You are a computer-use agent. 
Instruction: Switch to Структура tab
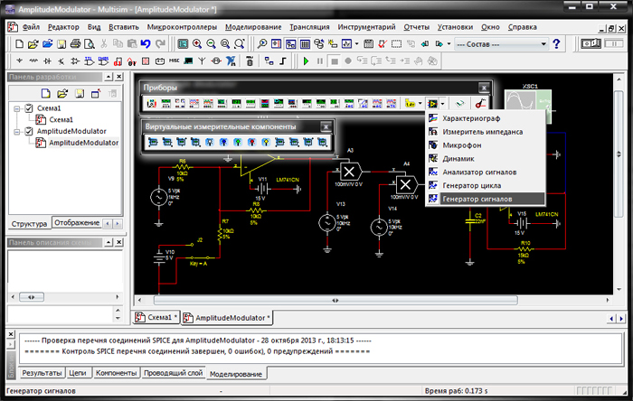(x=30, y=224)
